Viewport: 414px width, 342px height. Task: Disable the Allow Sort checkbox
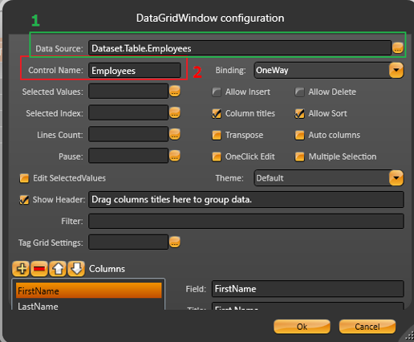coord(299,113)
